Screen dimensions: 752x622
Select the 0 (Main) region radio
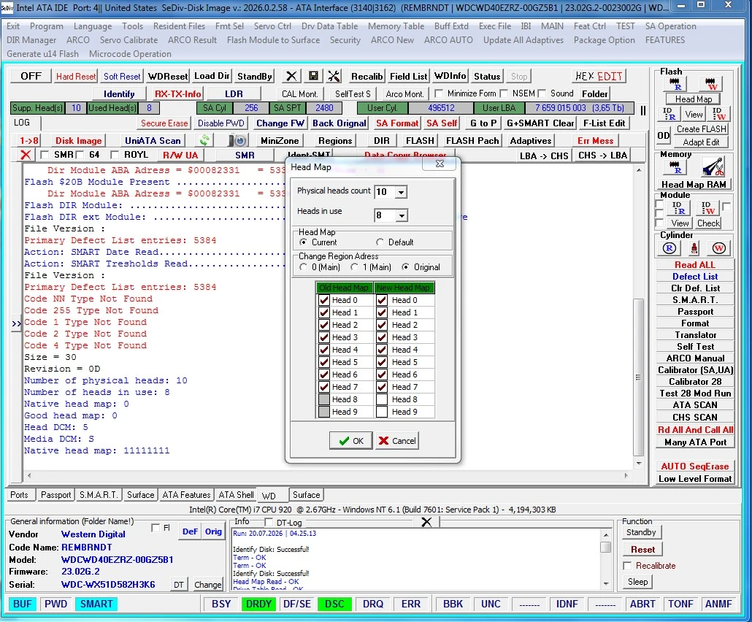303,267
